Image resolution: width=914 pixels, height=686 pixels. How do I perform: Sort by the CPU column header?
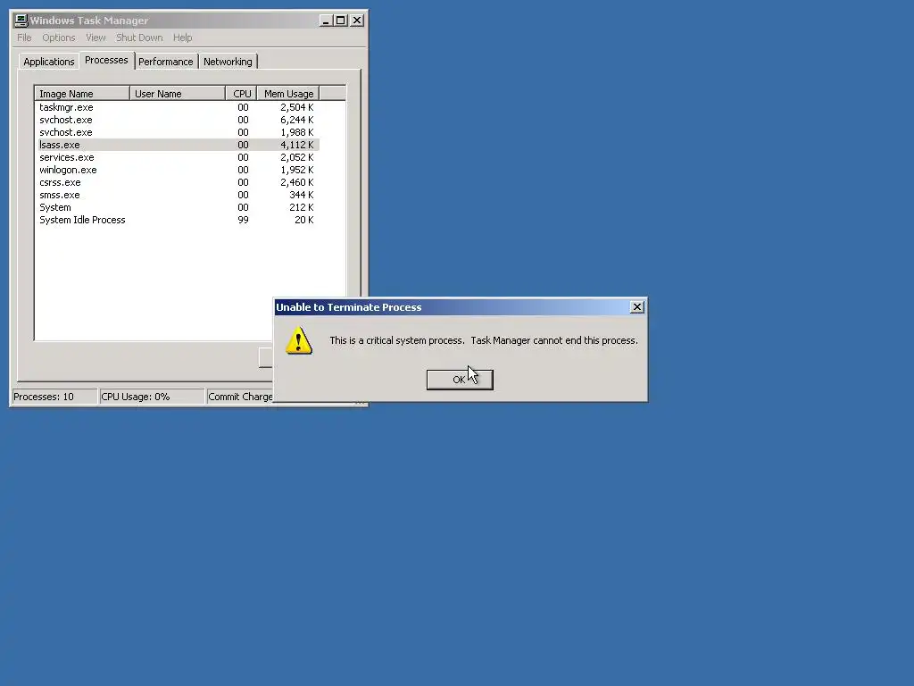[241, 94]
